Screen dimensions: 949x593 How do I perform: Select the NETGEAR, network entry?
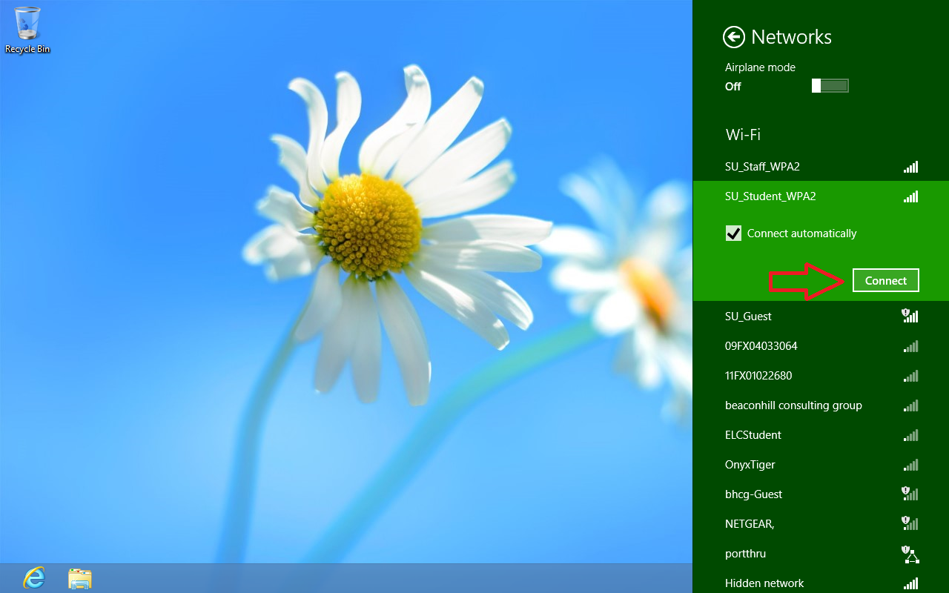pos(750,524)
